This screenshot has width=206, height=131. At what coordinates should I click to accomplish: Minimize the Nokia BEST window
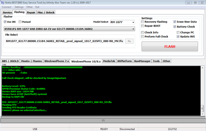coord(189,3)
